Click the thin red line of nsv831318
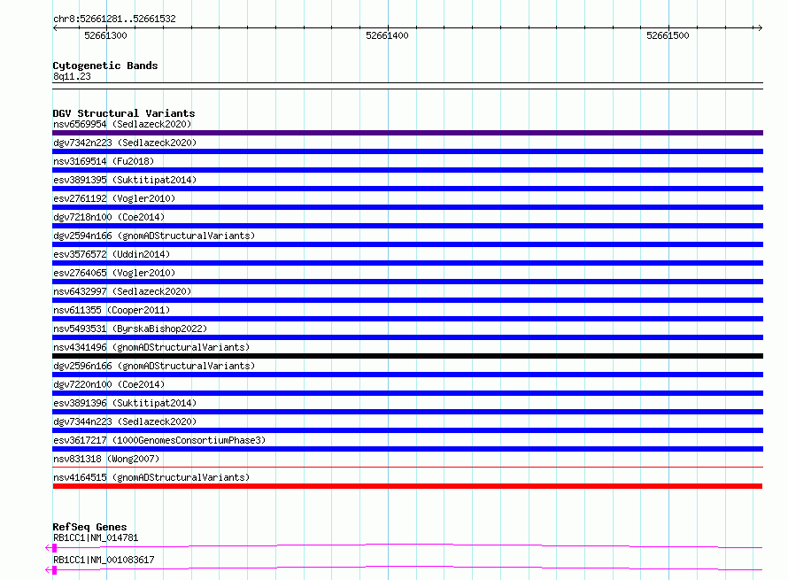The image size is (788, 580). [x=407, y=467]
